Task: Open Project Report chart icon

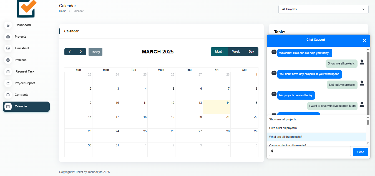Action: 8,83
